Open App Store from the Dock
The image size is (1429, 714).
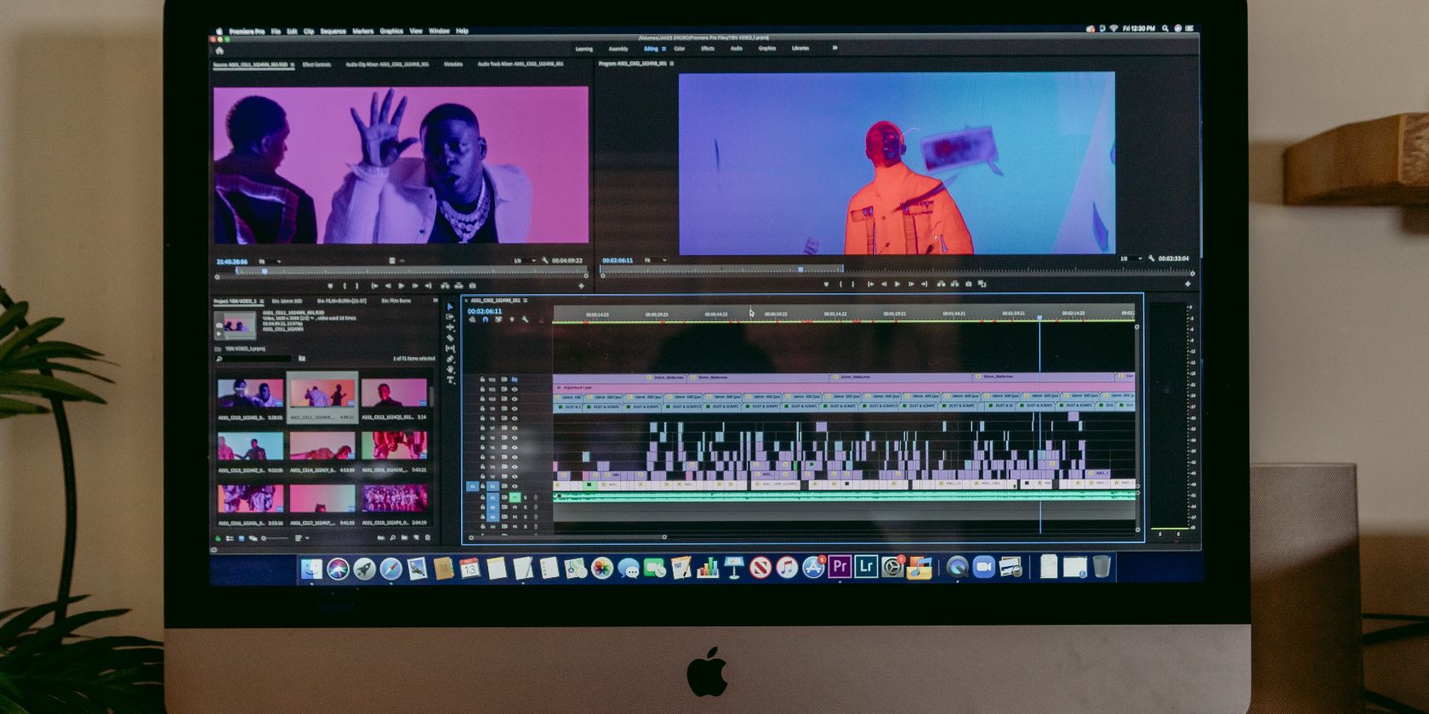pyautogui.click(x=813, y=567)
